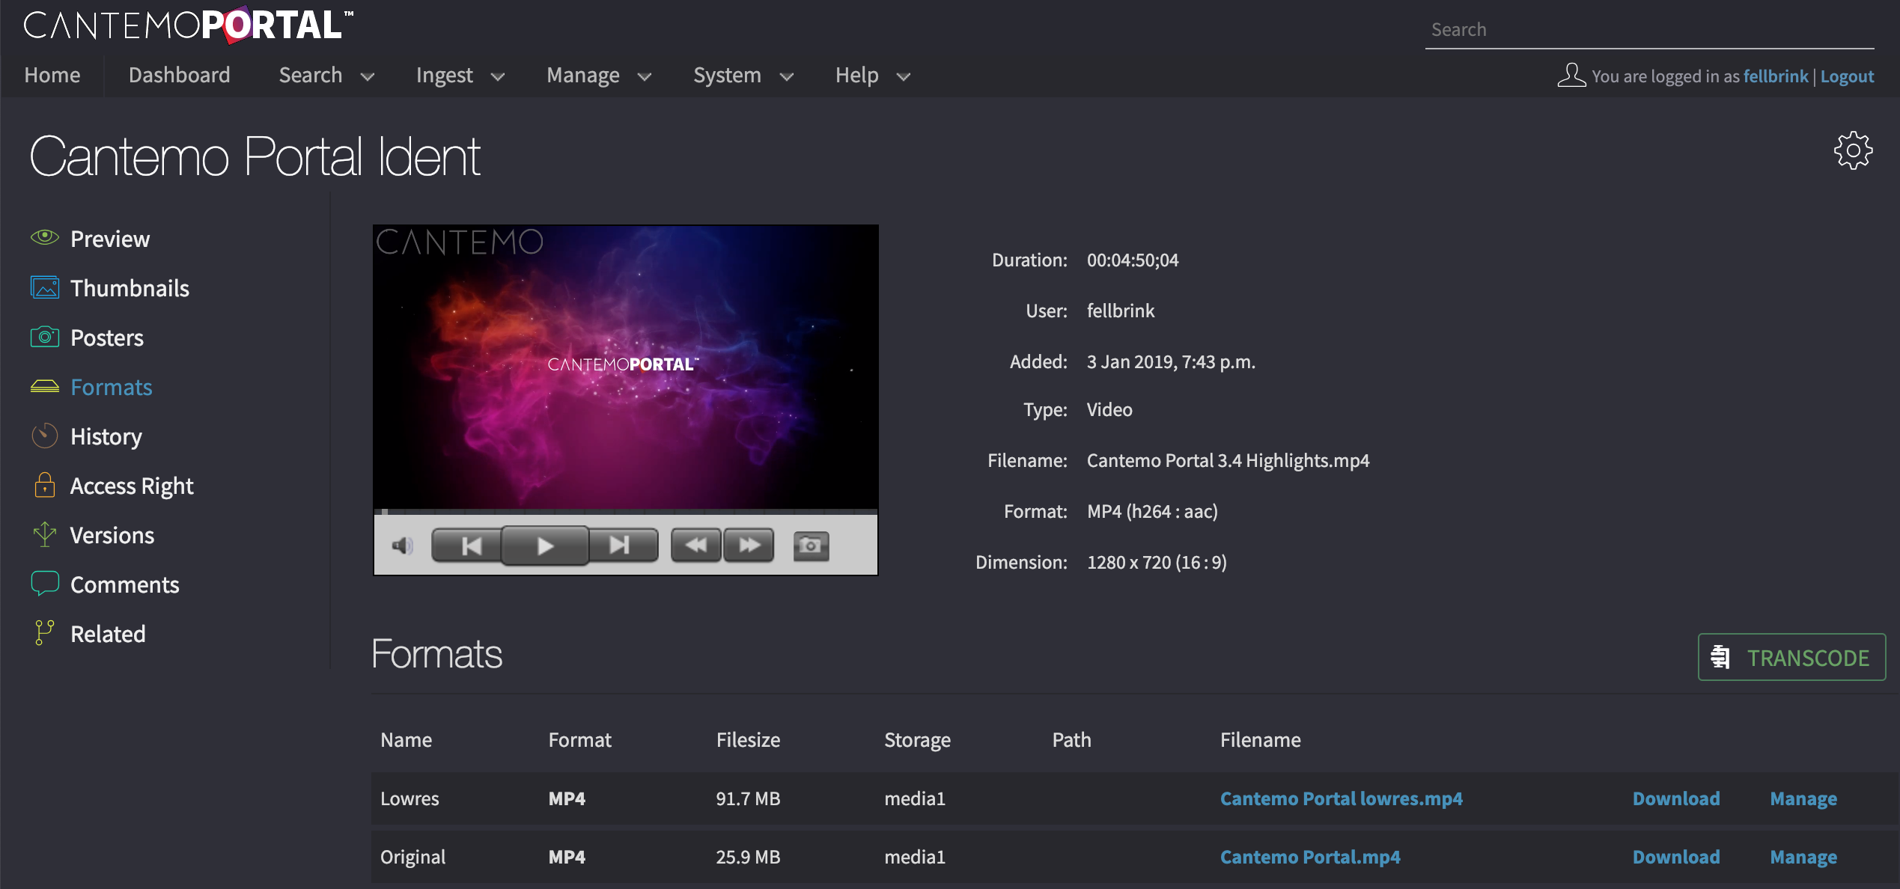Download the Lowres format file
This screenshot has width=1900, height=889.
(x=1676, y=798)
